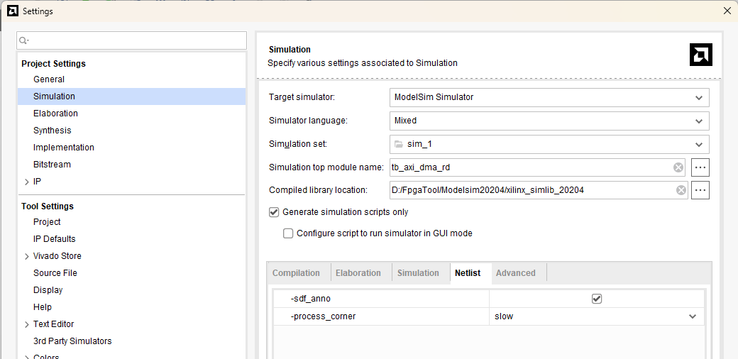
Task: Expand the Vivado Store node
Action: point(27,256)
